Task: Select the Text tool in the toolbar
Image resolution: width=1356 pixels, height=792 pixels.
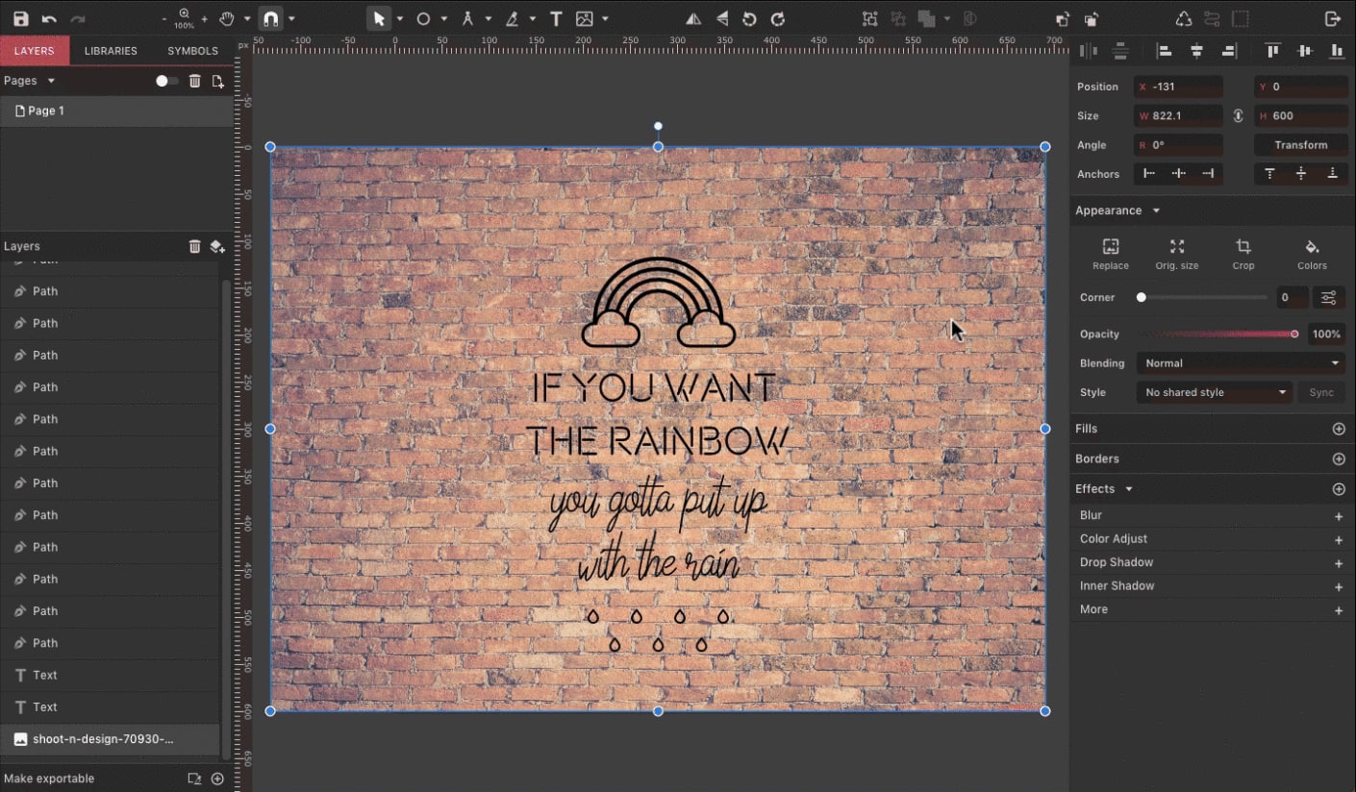Action: point(556,17)
